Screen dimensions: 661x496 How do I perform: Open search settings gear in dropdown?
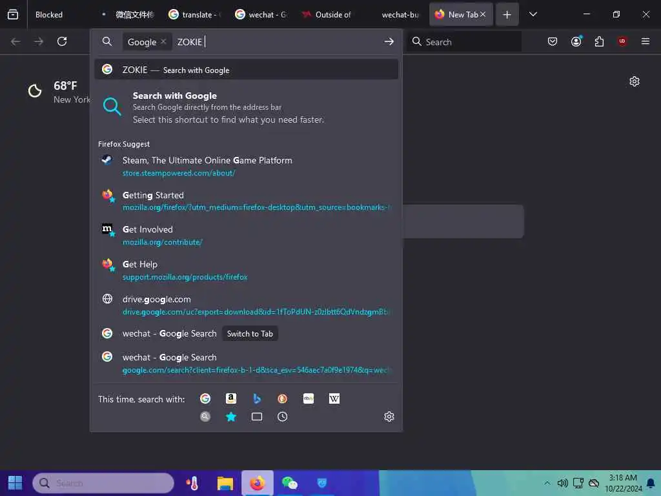[x=389, y=417]
